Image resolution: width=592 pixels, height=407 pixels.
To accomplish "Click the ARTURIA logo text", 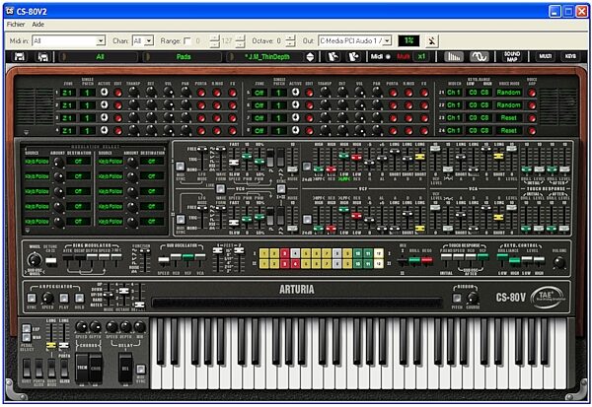I will point(297,290).
